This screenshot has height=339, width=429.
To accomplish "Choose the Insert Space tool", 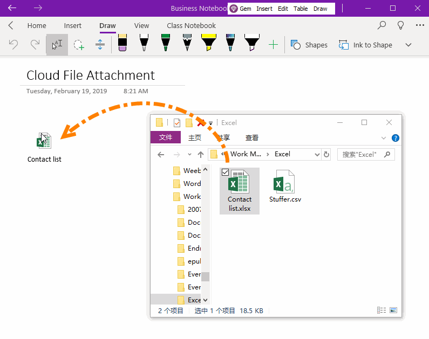I will tap(100, 45).
